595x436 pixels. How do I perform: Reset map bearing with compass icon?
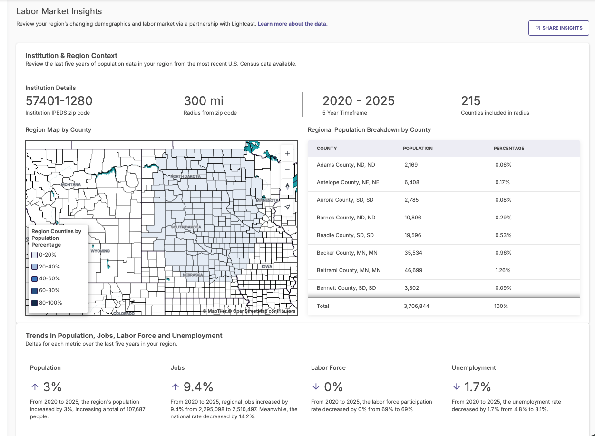pyautogui.click(x=287, y=186)
